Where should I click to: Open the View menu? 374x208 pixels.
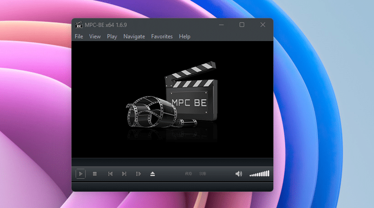[95, 36]
